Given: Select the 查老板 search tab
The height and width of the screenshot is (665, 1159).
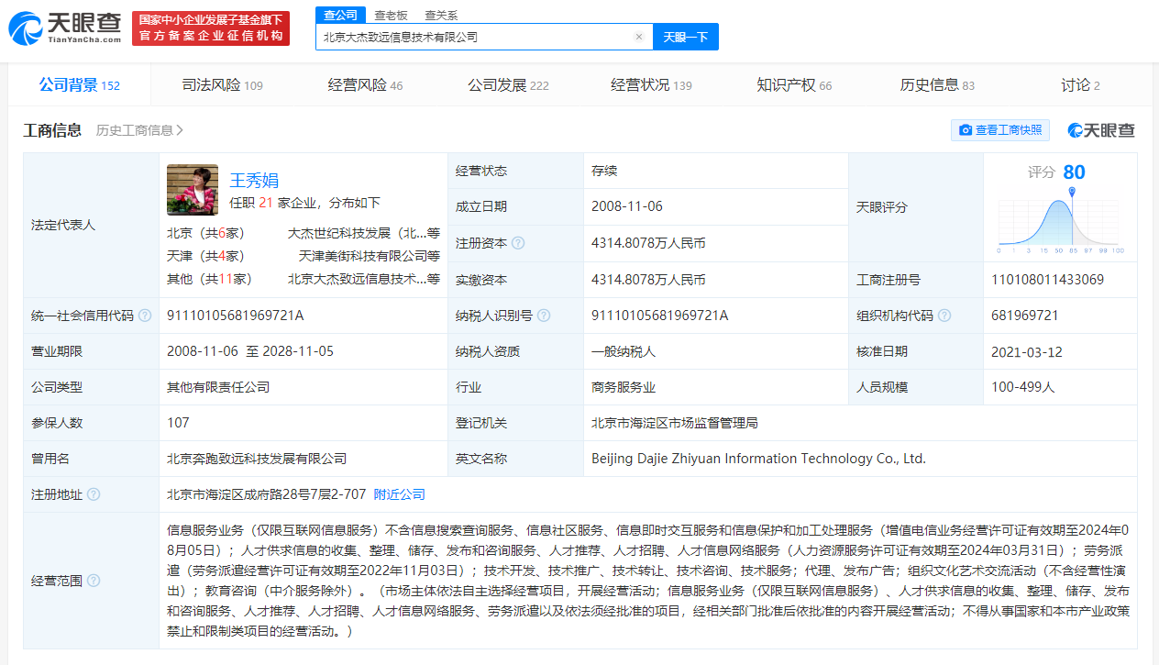Looking at the screenshot, I should [391, 15].
